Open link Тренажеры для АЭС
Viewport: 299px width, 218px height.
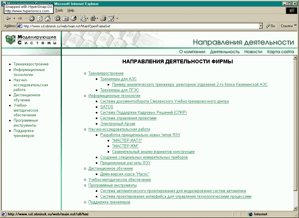[x=119, y=79]
